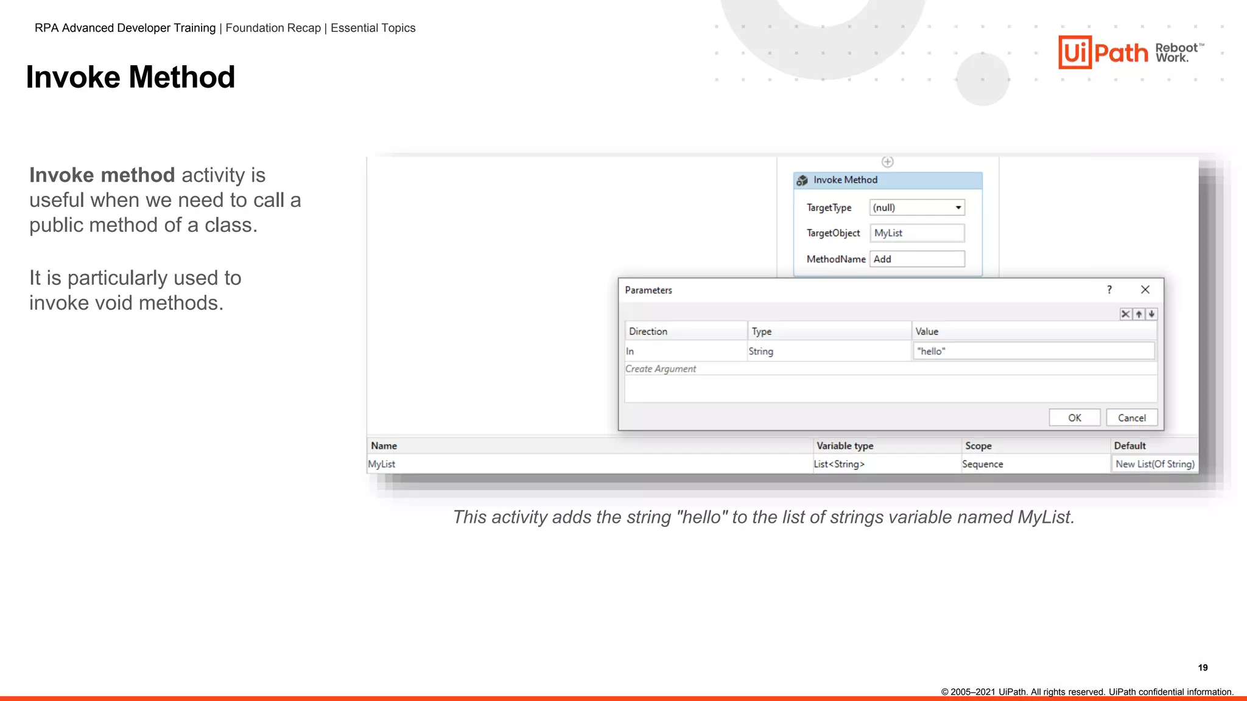Click the TargetObject field containing MyList
This screenshot has height=701, width=1247.
click(917, 233)
